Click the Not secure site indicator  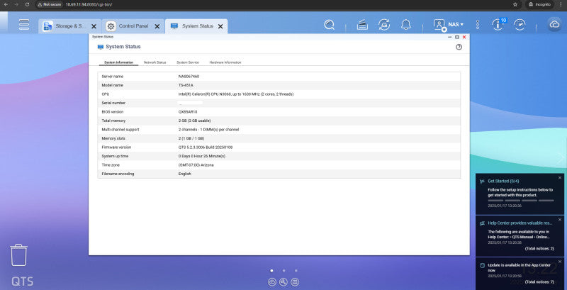click(x=50, y=4)
